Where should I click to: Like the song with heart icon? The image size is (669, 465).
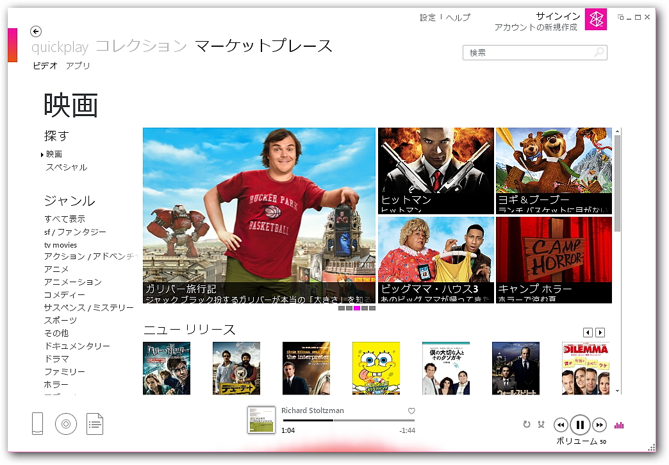coord(411,410)
